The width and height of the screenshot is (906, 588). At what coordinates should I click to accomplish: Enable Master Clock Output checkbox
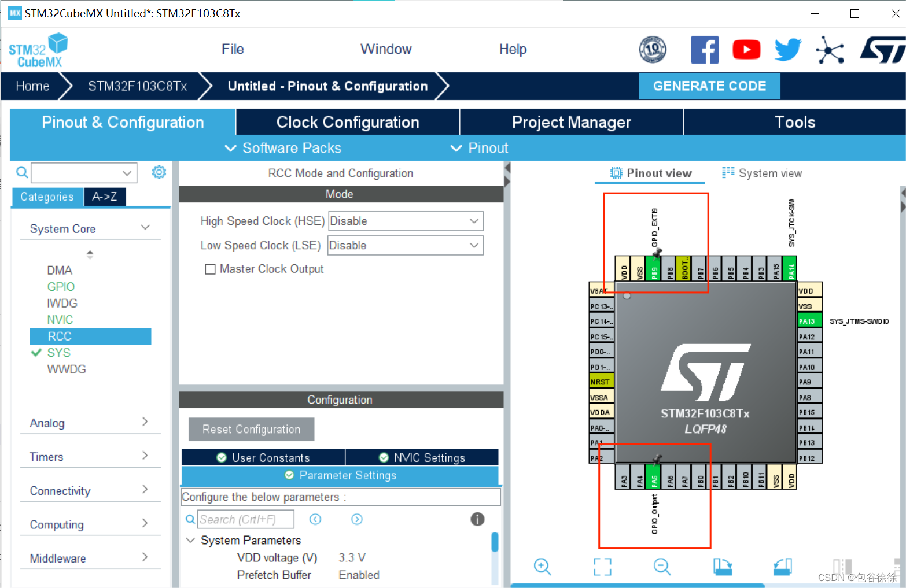[210, 269]
